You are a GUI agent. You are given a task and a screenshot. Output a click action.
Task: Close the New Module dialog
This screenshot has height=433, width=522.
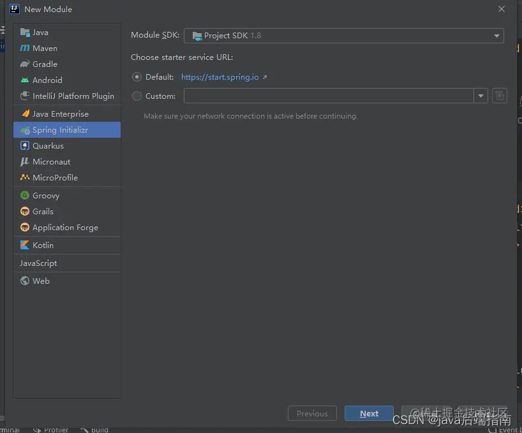[x=502, y=9]
